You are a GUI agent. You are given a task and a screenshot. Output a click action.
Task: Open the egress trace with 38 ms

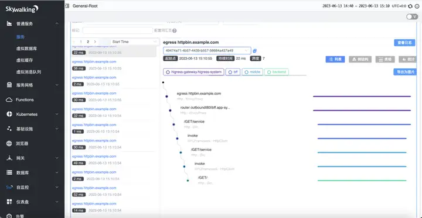pos(114,65)
